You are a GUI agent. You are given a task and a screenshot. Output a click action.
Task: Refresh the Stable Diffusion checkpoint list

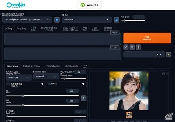[x=57, y=20]
